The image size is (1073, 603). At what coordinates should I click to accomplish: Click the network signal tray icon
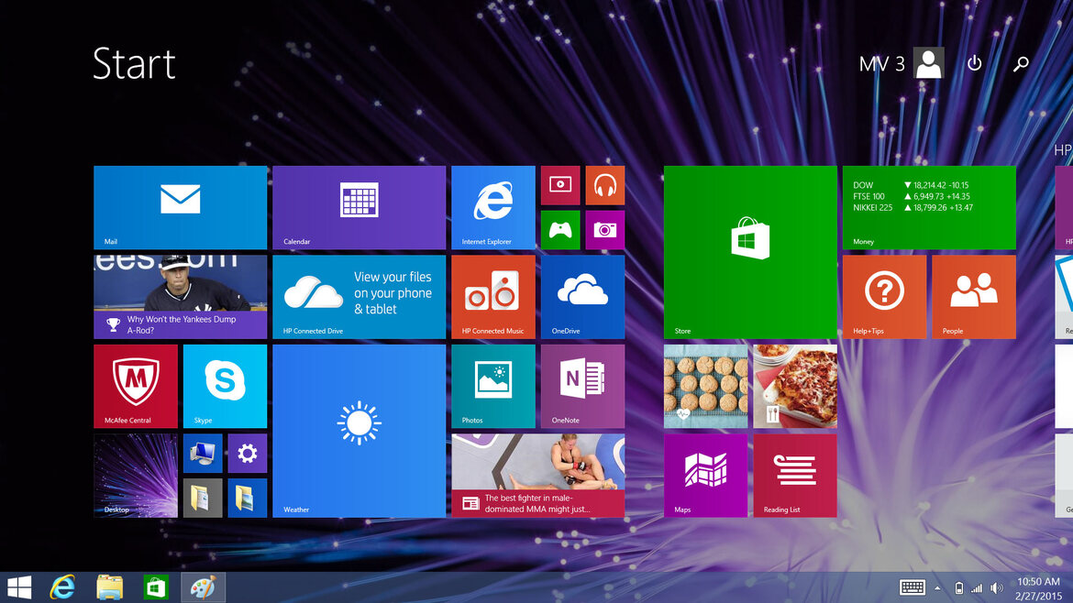(x=978, y=588)
